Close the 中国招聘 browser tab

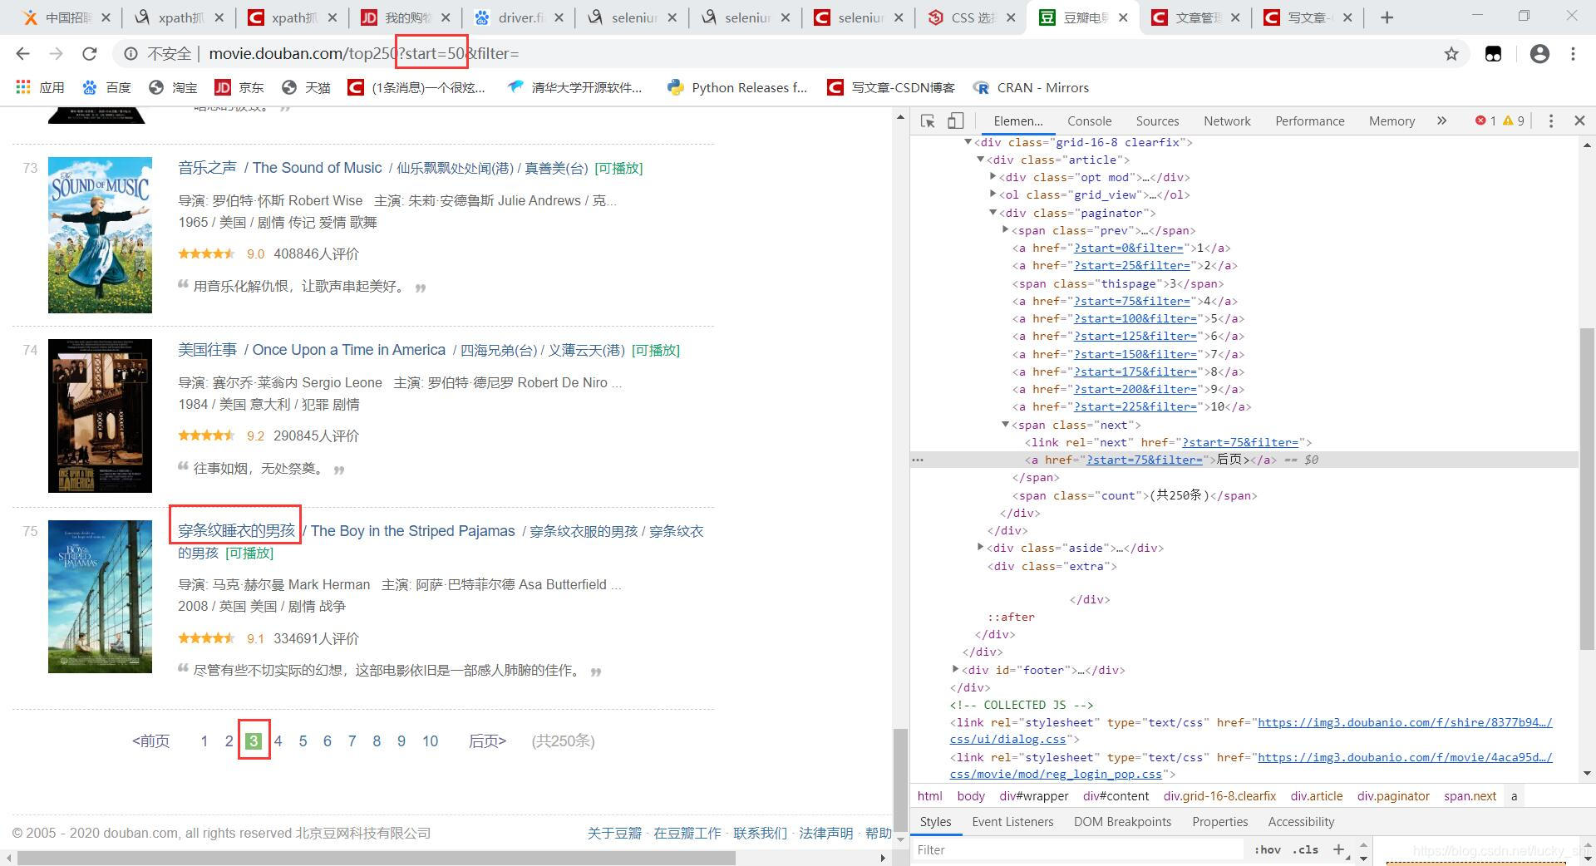(106, 17)
